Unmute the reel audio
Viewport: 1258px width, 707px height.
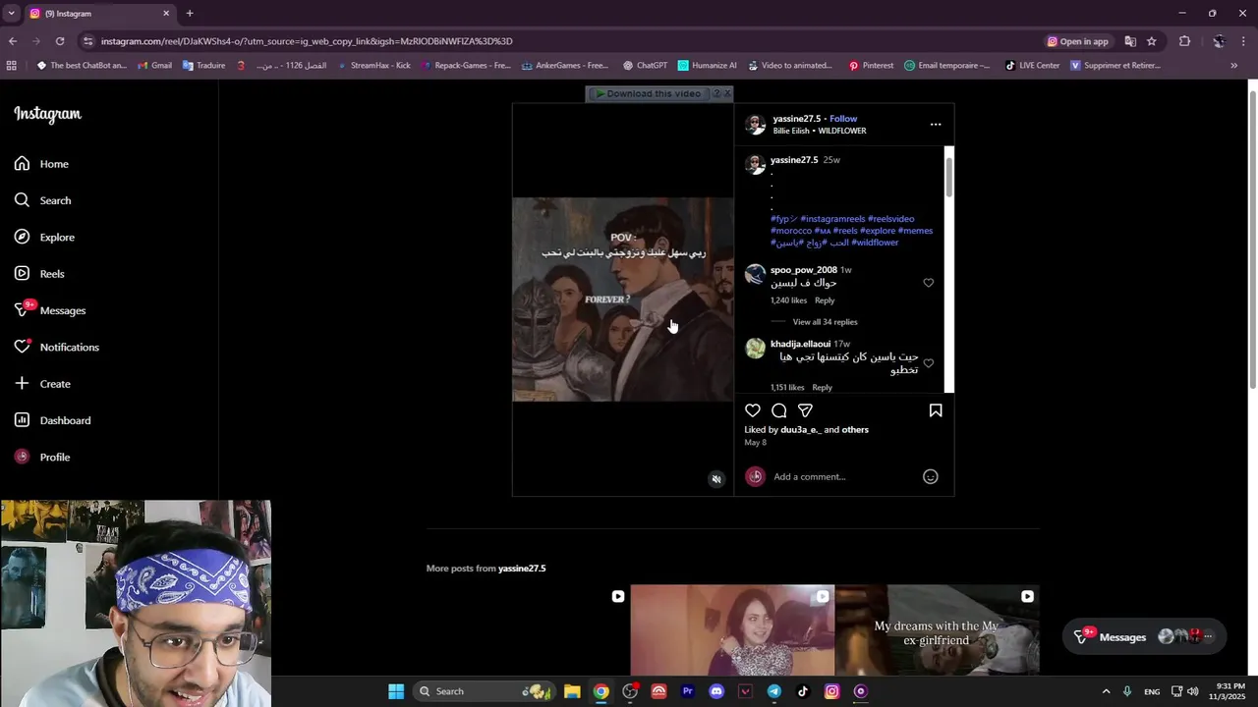[716, 479]
